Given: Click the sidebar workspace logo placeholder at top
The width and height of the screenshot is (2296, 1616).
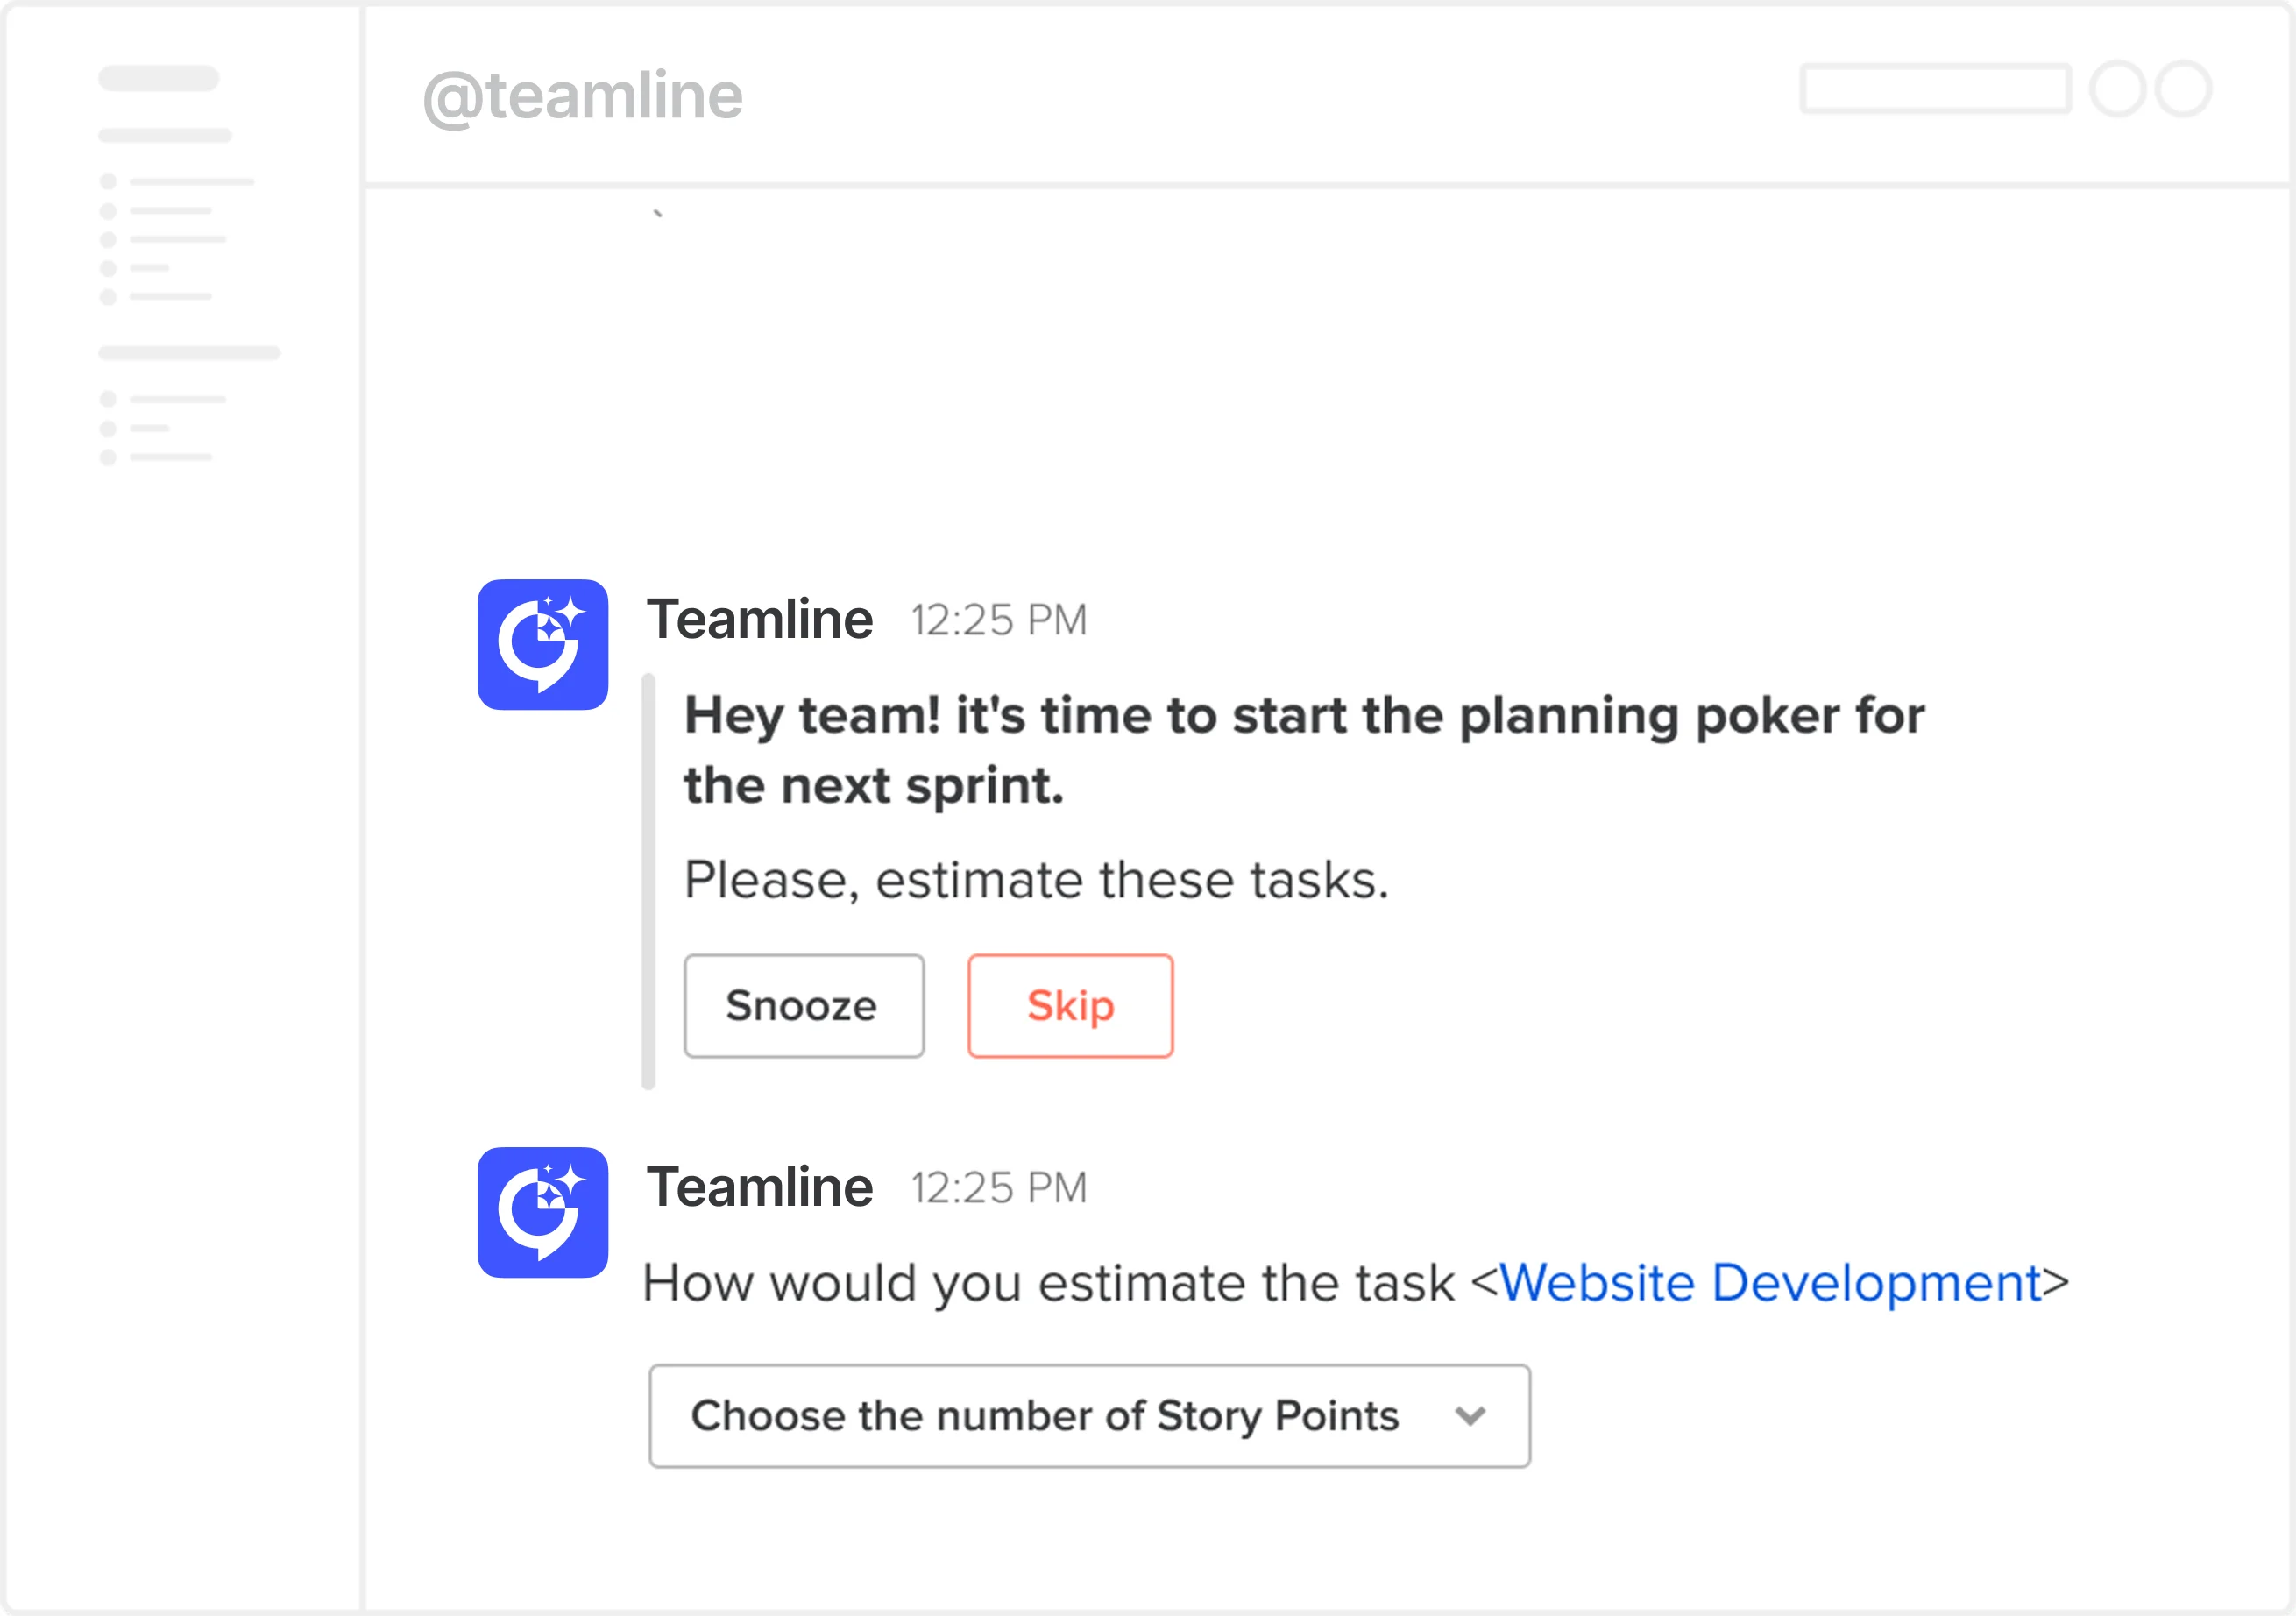Looking at the screenshot, I should 158,76.
